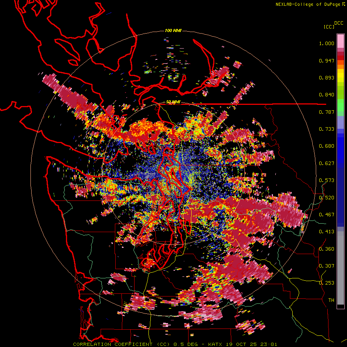Click the TH label at the bottom of the scale
The height and width of the screenshot is (347, 347).
[x=331, y=300]
